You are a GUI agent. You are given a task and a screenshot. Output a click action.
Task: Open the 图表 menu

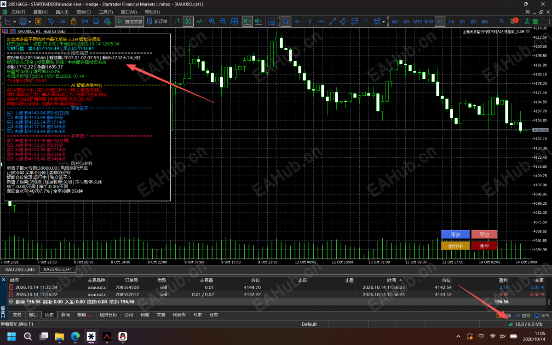(x=83, y=12)
